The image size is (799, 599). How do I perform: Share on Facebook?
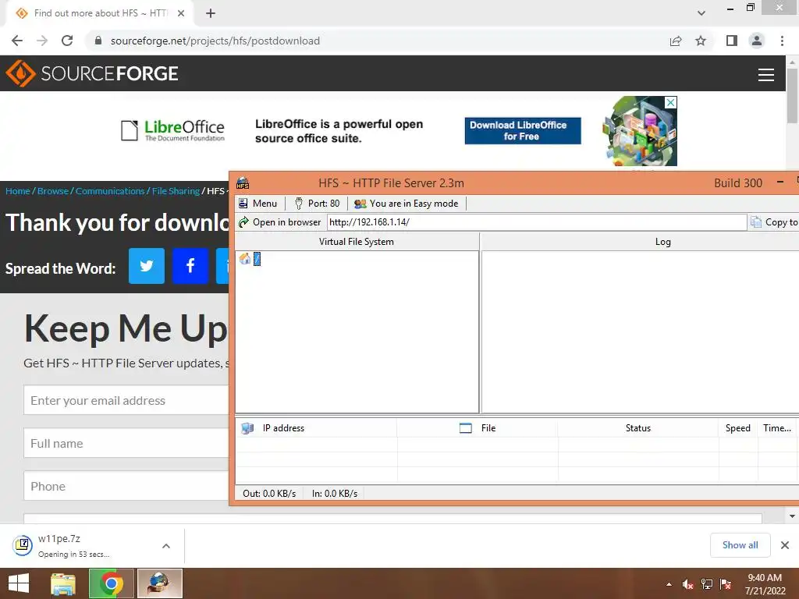pyautogui.click(x=190, y=266)
